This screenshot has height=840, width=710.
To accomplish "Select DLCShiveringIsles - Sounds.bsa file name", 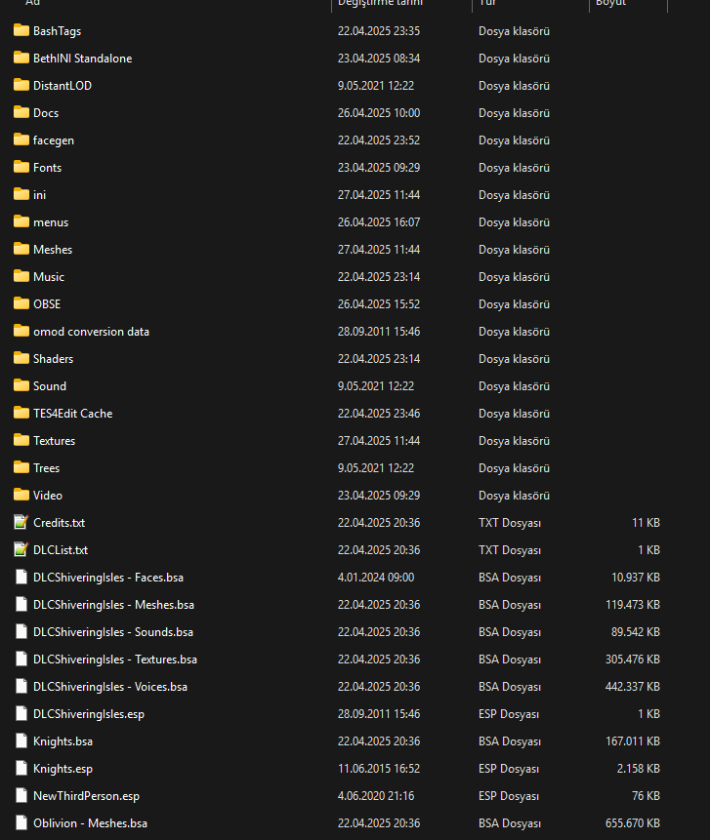I will [x=113, y=632].
